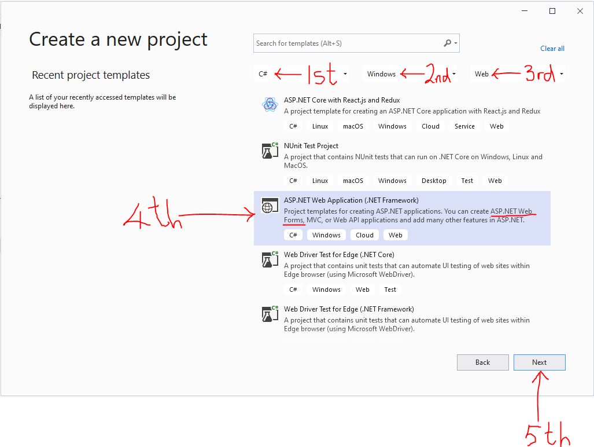Click the Search for templates field

coord(356,43)
